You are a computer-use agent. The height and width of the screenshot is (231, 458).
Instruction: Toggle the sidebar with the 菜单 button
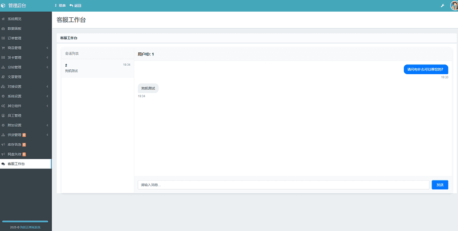pos(60,6)
